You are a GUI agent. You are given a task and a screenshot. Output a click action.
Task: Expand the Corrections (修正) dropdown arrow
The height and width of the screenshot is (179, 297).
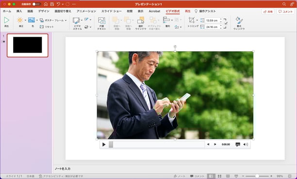(25, 20)
